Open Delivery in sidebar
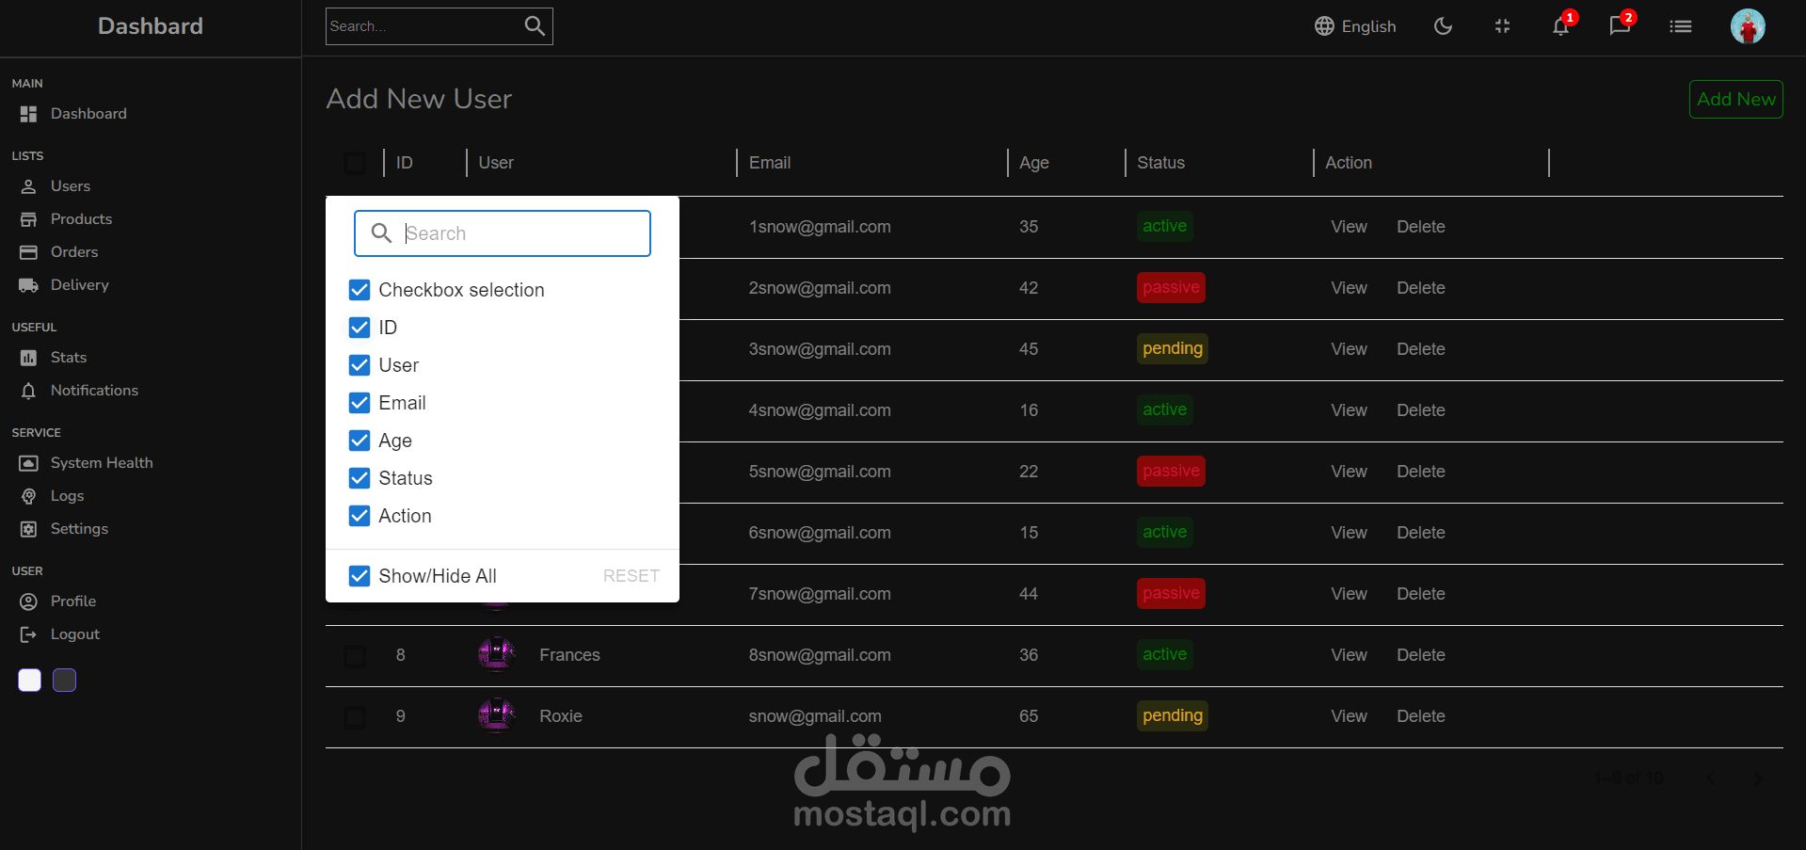Screen dimensions: 1806x850 [x=79, y=285]
